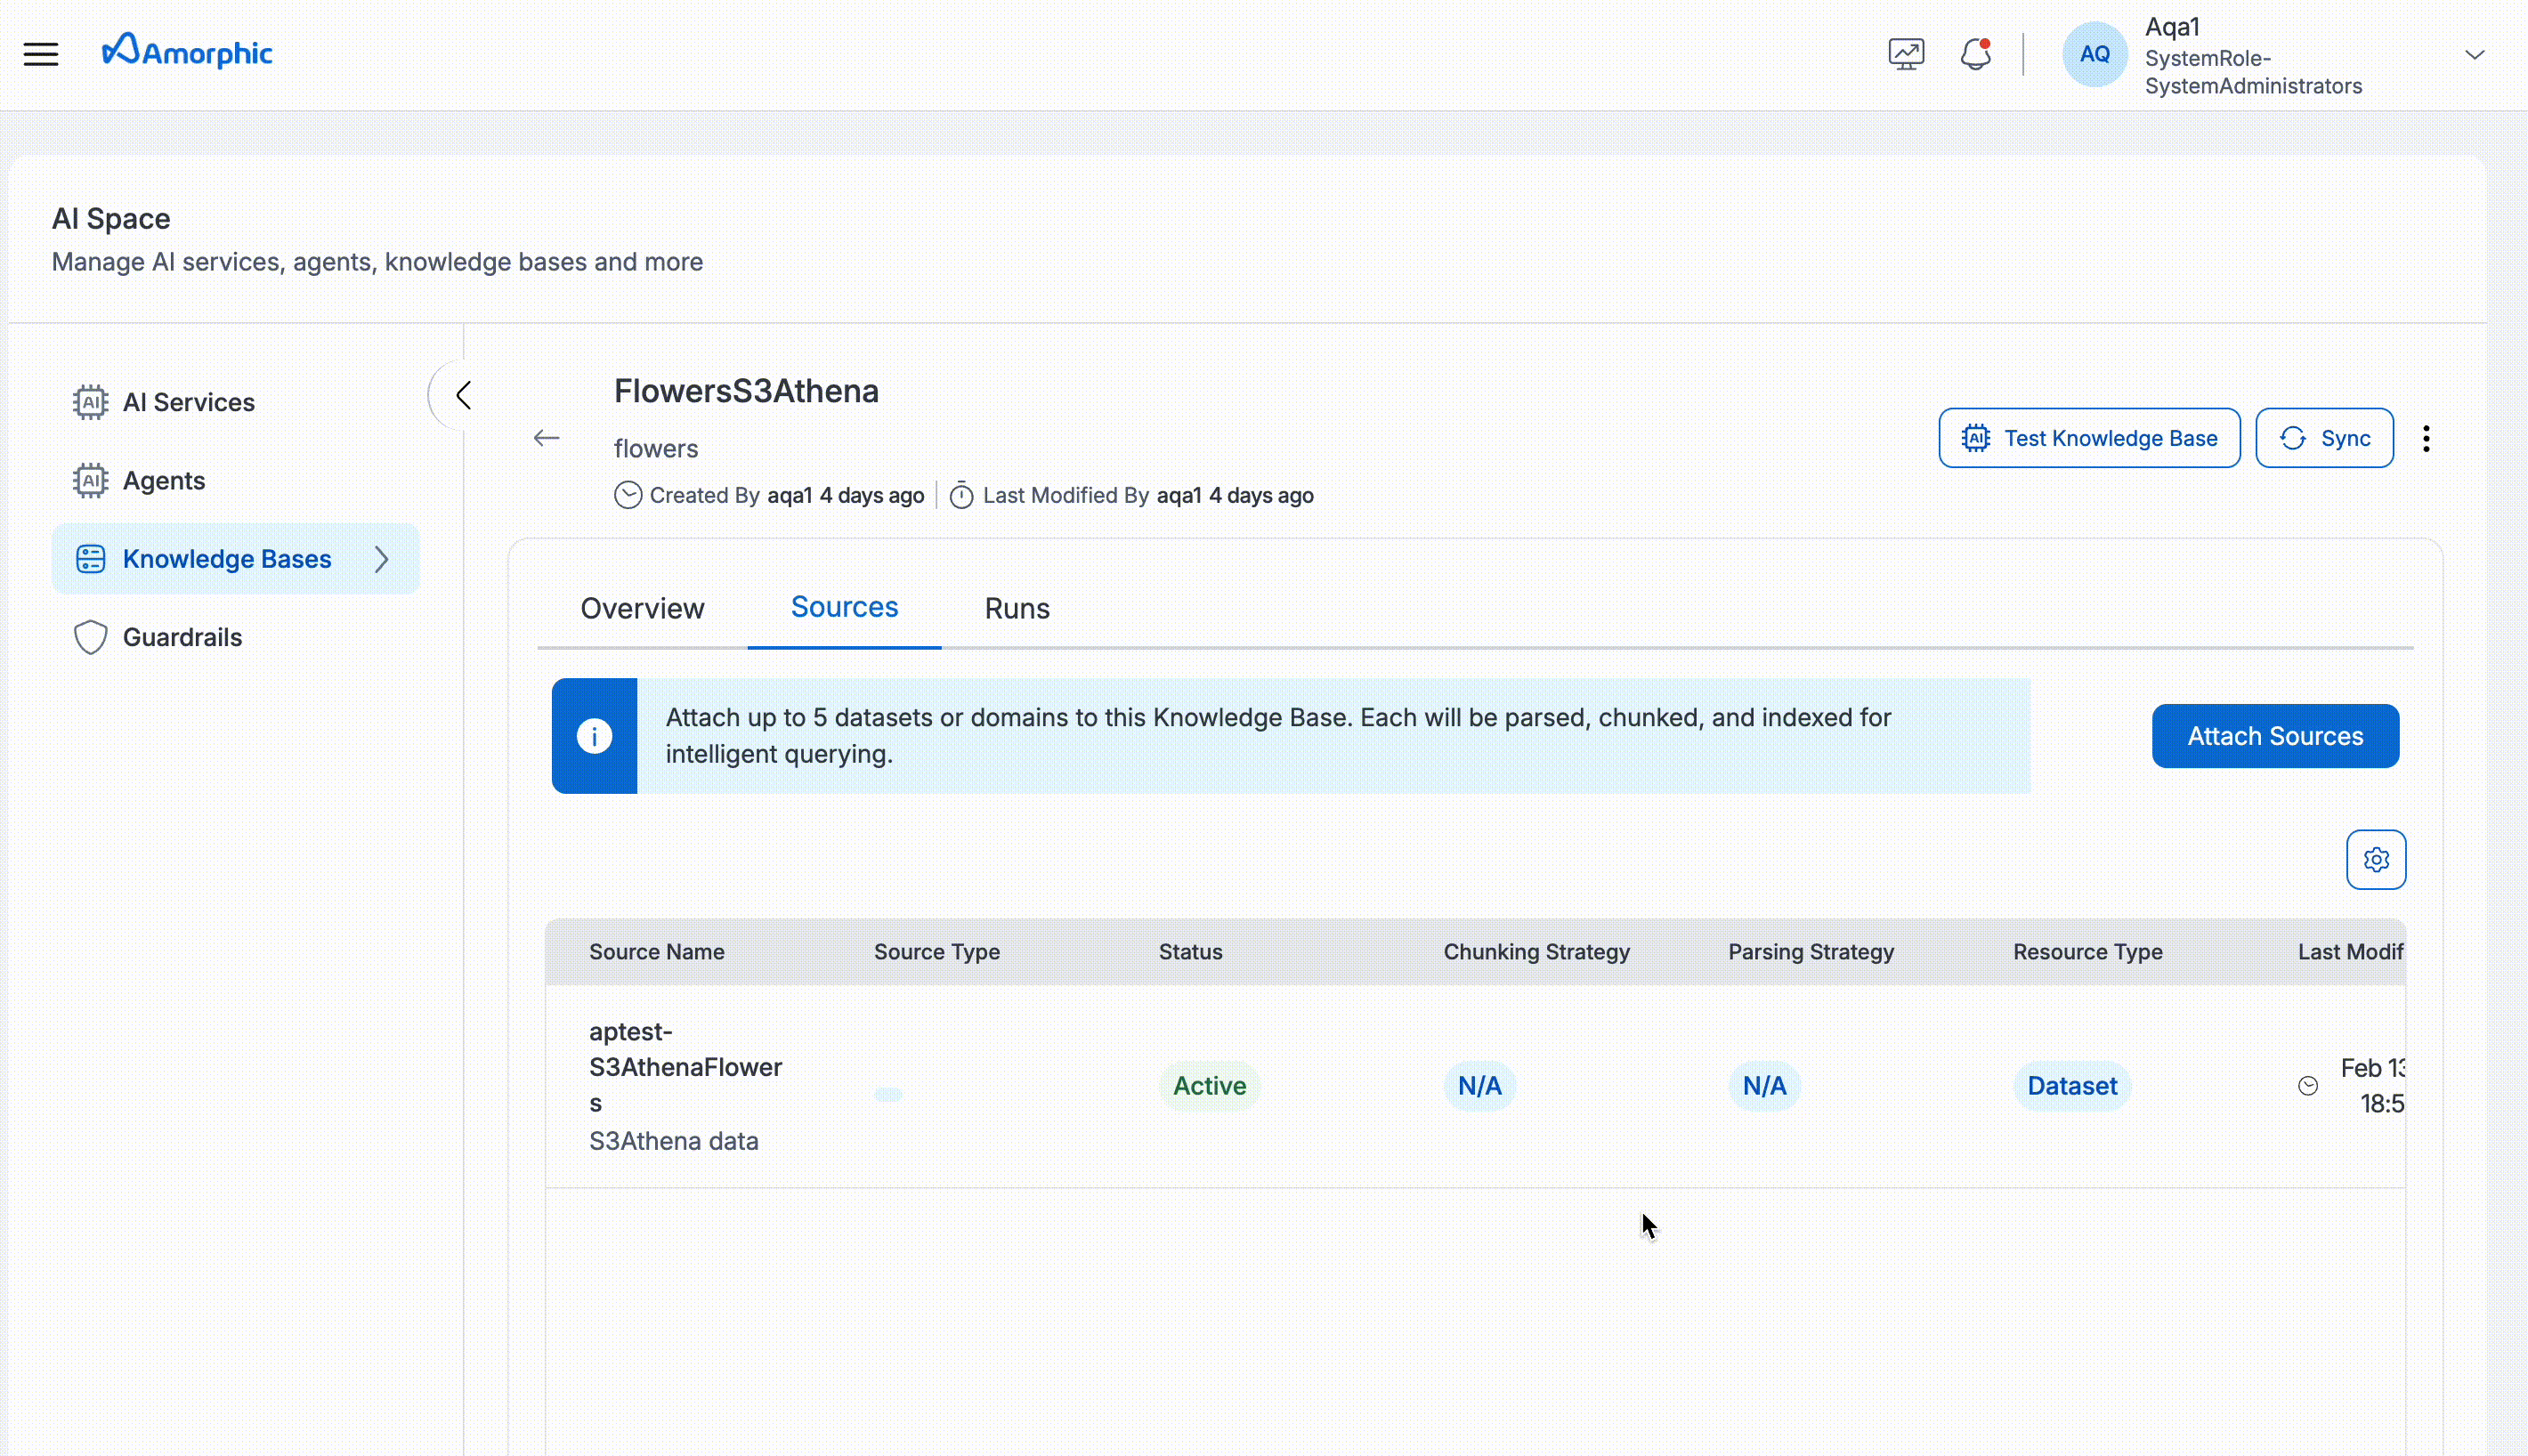Open the Agents section
Image resolution: width=2528 pixels, height=1456 pixels.
click(163, 480)
